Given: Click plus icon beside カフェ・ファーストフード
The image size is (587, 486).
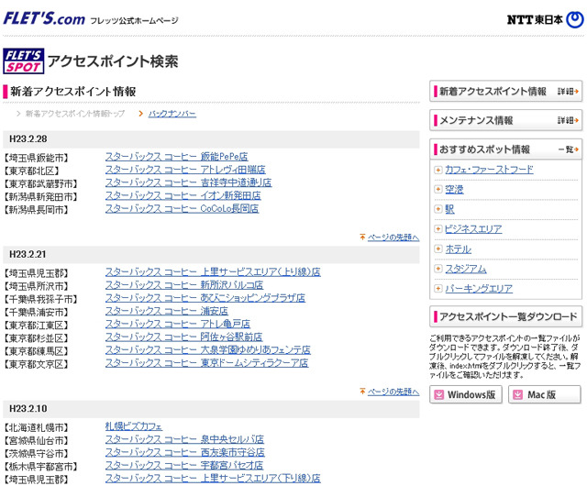Looking at the screenshot, I should (438, 170).
